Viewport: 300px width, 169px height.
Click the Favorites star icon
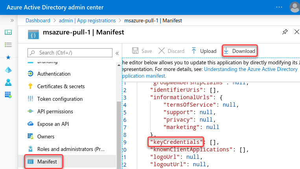pyautogui.click(x=8, y=57)
